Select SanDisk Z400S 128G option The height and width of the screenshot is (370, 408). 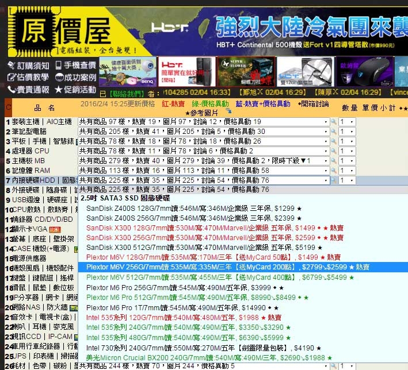pyautogui.click(x=243, y=209)
